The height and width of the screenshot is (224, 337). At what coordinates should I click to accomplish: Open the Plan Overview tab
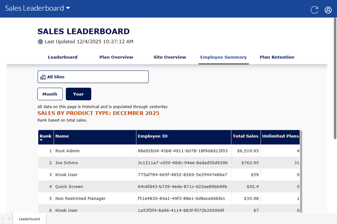[x=116, y=57]
